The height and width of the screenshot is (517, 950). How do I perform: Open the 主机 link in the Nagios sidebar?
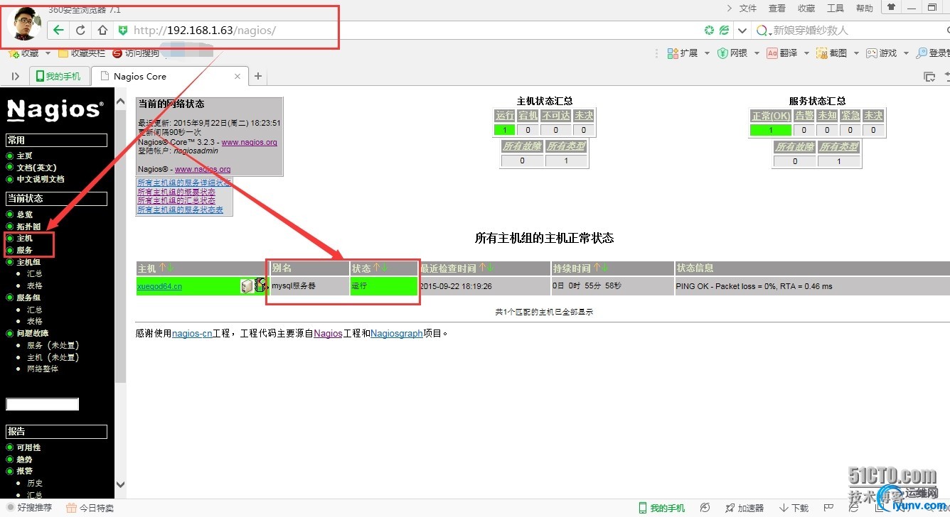[25, 239]
